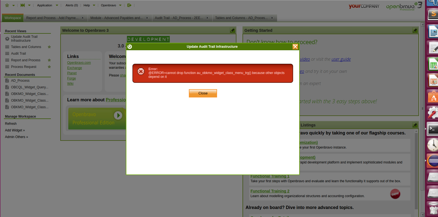Open Terminal from the dock
438x217 pixels.
[433, 129]
